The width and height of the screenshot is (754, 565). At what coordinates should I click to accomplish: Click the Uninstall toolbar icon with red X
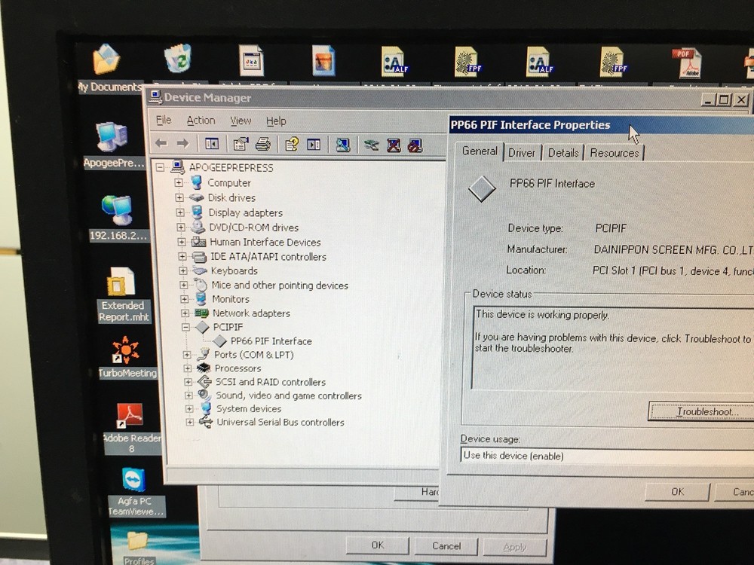click(x=394, y=145)
